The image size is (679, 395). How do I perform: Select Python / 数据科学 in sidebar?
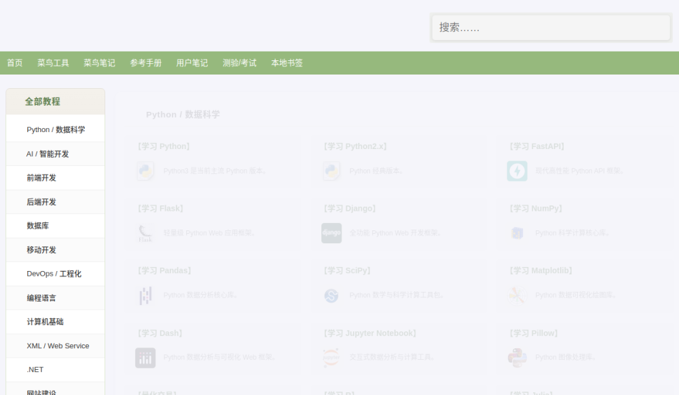point(56,129)
